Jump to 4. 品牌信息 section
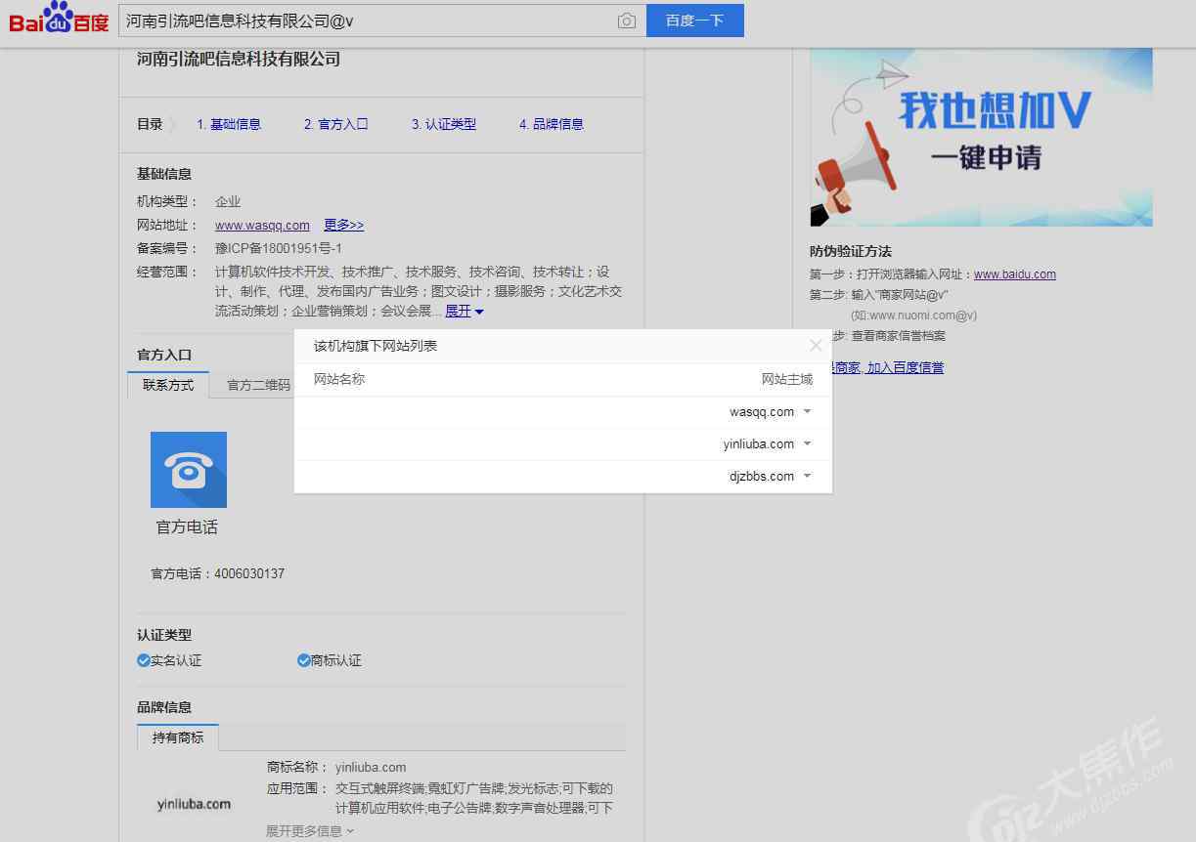Image resolution: width=1196 pixels, height=842 pixels. coord(552,124)
